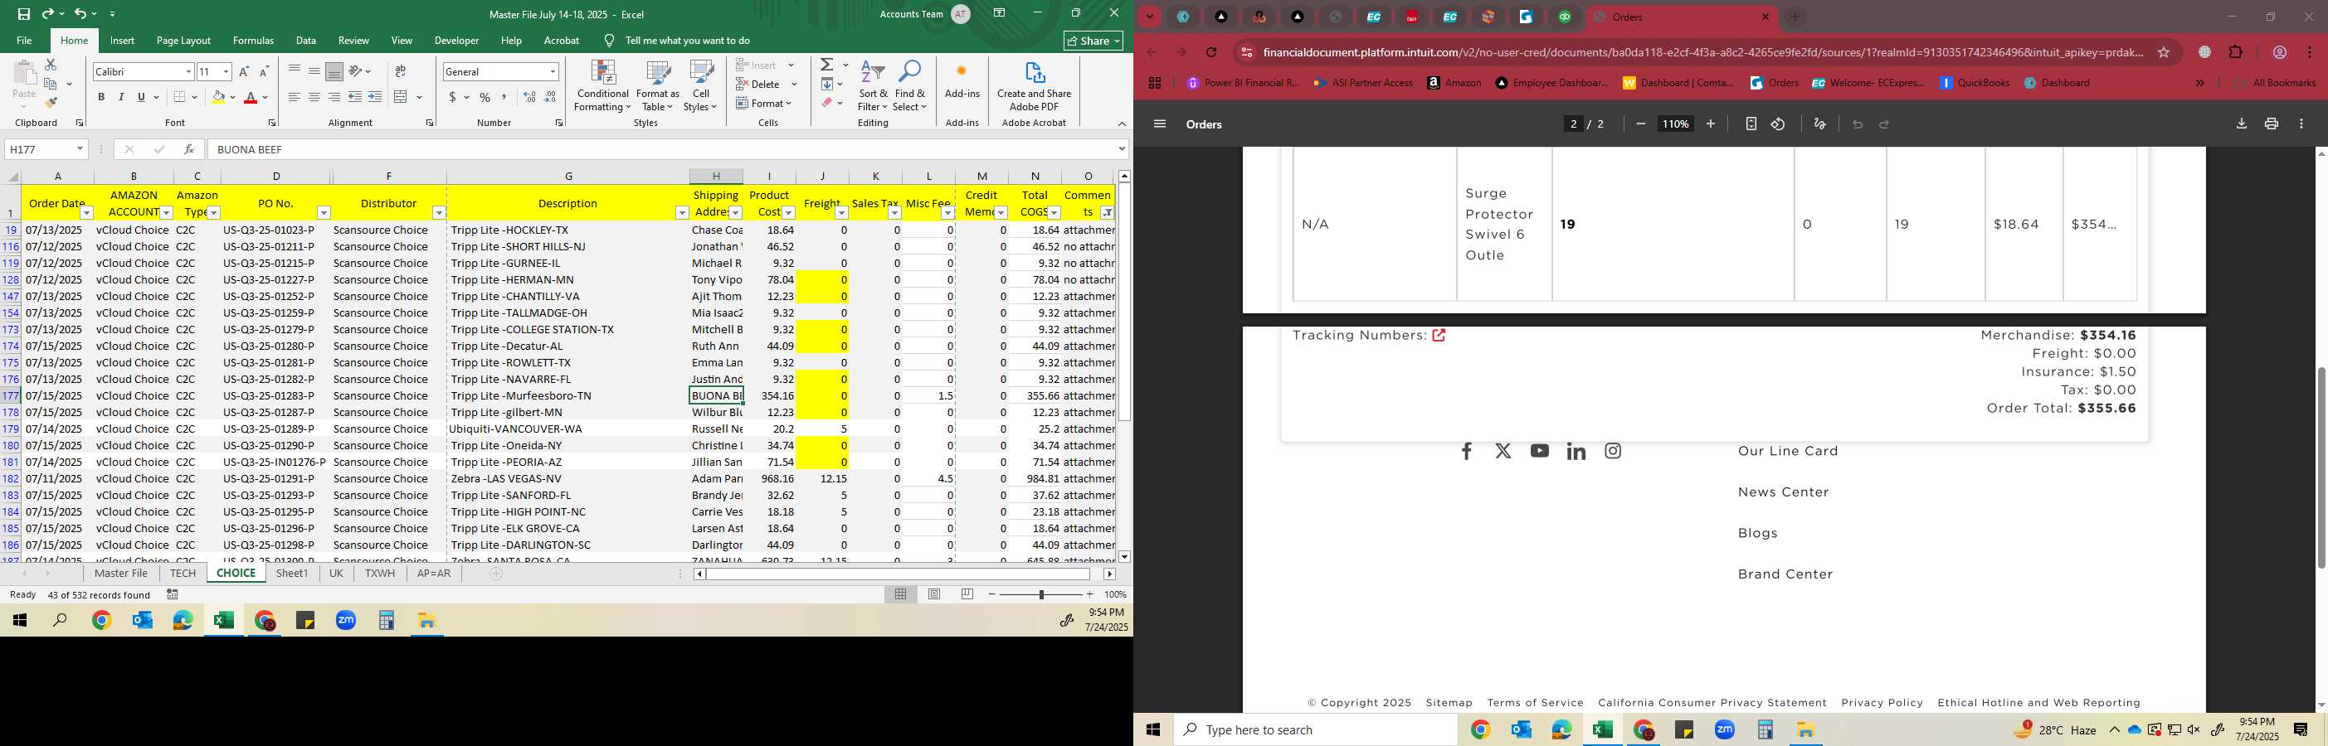Switch to Page Break Preview in status bar

pyautogui.click(x=968, y=594)
